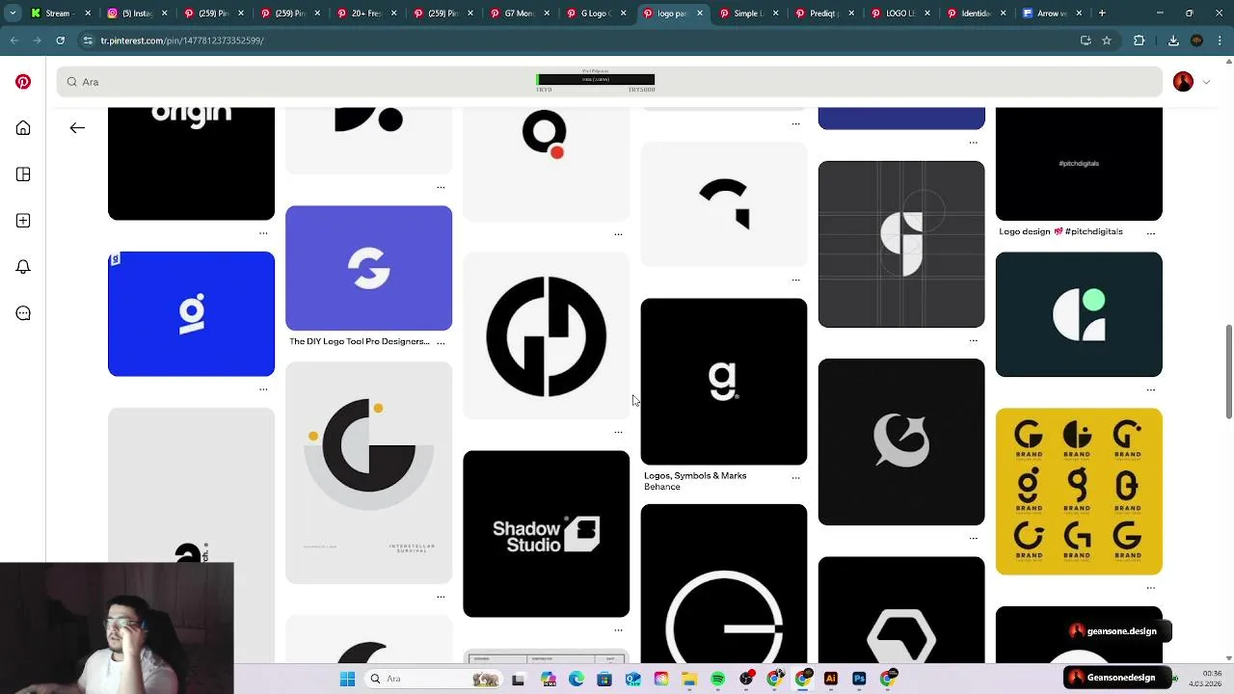The width and height of the screenshot is (1234, 694).
Task: Click The DIY Logo Tool Pro Designers link
Action: [359, 341]
